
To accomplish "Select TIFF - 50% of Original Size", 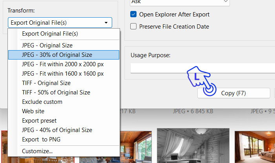I will pos(56,92).
